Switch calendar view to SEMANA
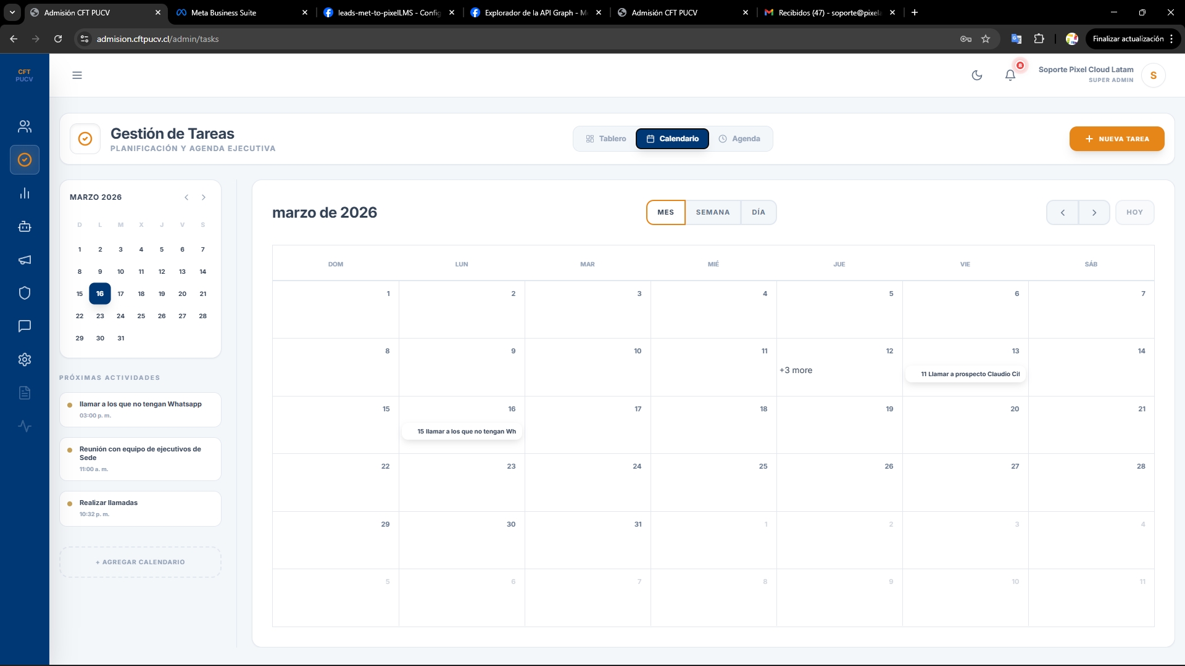 point(713,212)
